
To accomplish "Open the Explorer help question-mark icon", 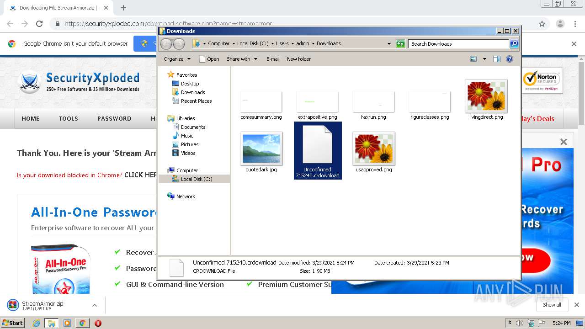I will pos(510,59).
